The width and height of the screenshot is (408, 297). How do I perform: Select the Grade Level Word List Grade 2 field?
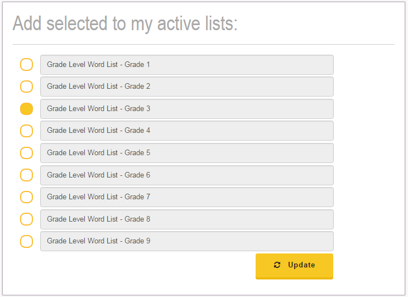coord(186,87)
